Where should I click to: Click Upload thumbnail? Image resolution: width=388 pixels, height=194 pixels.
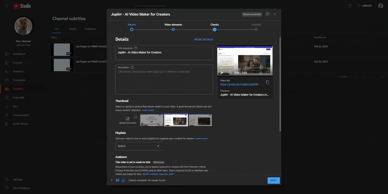point(127,120)
